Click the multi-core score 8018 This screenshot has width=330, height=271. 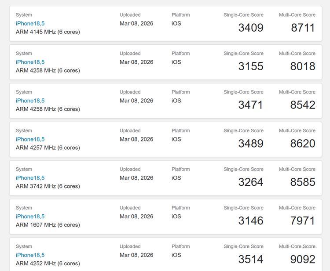[x=303, y=66]
